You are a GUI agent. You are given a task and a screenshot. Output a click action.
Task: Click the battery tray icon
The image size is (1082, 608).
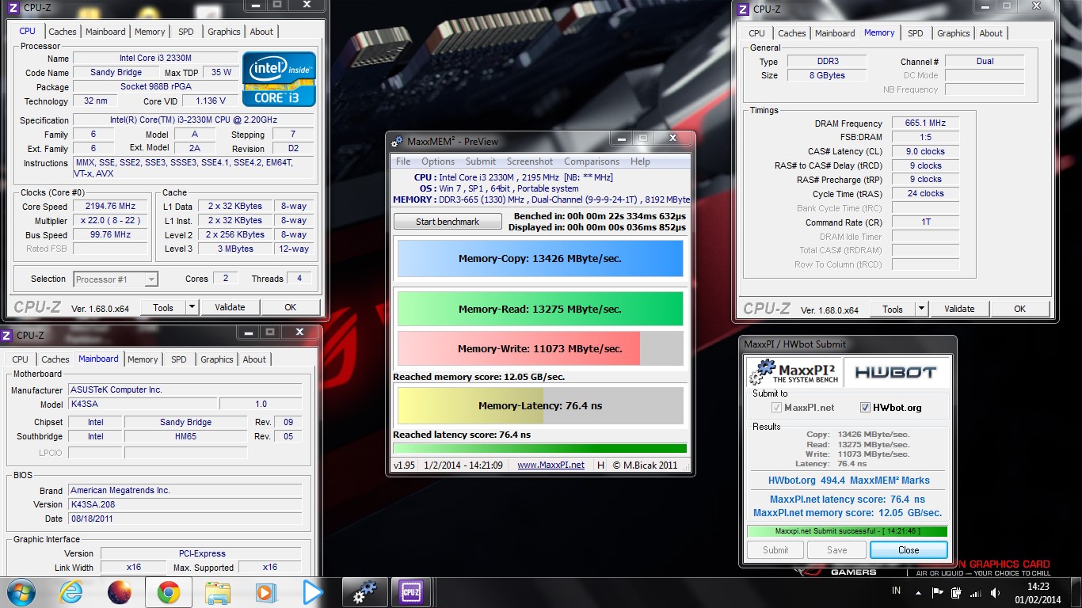(957, 592)
